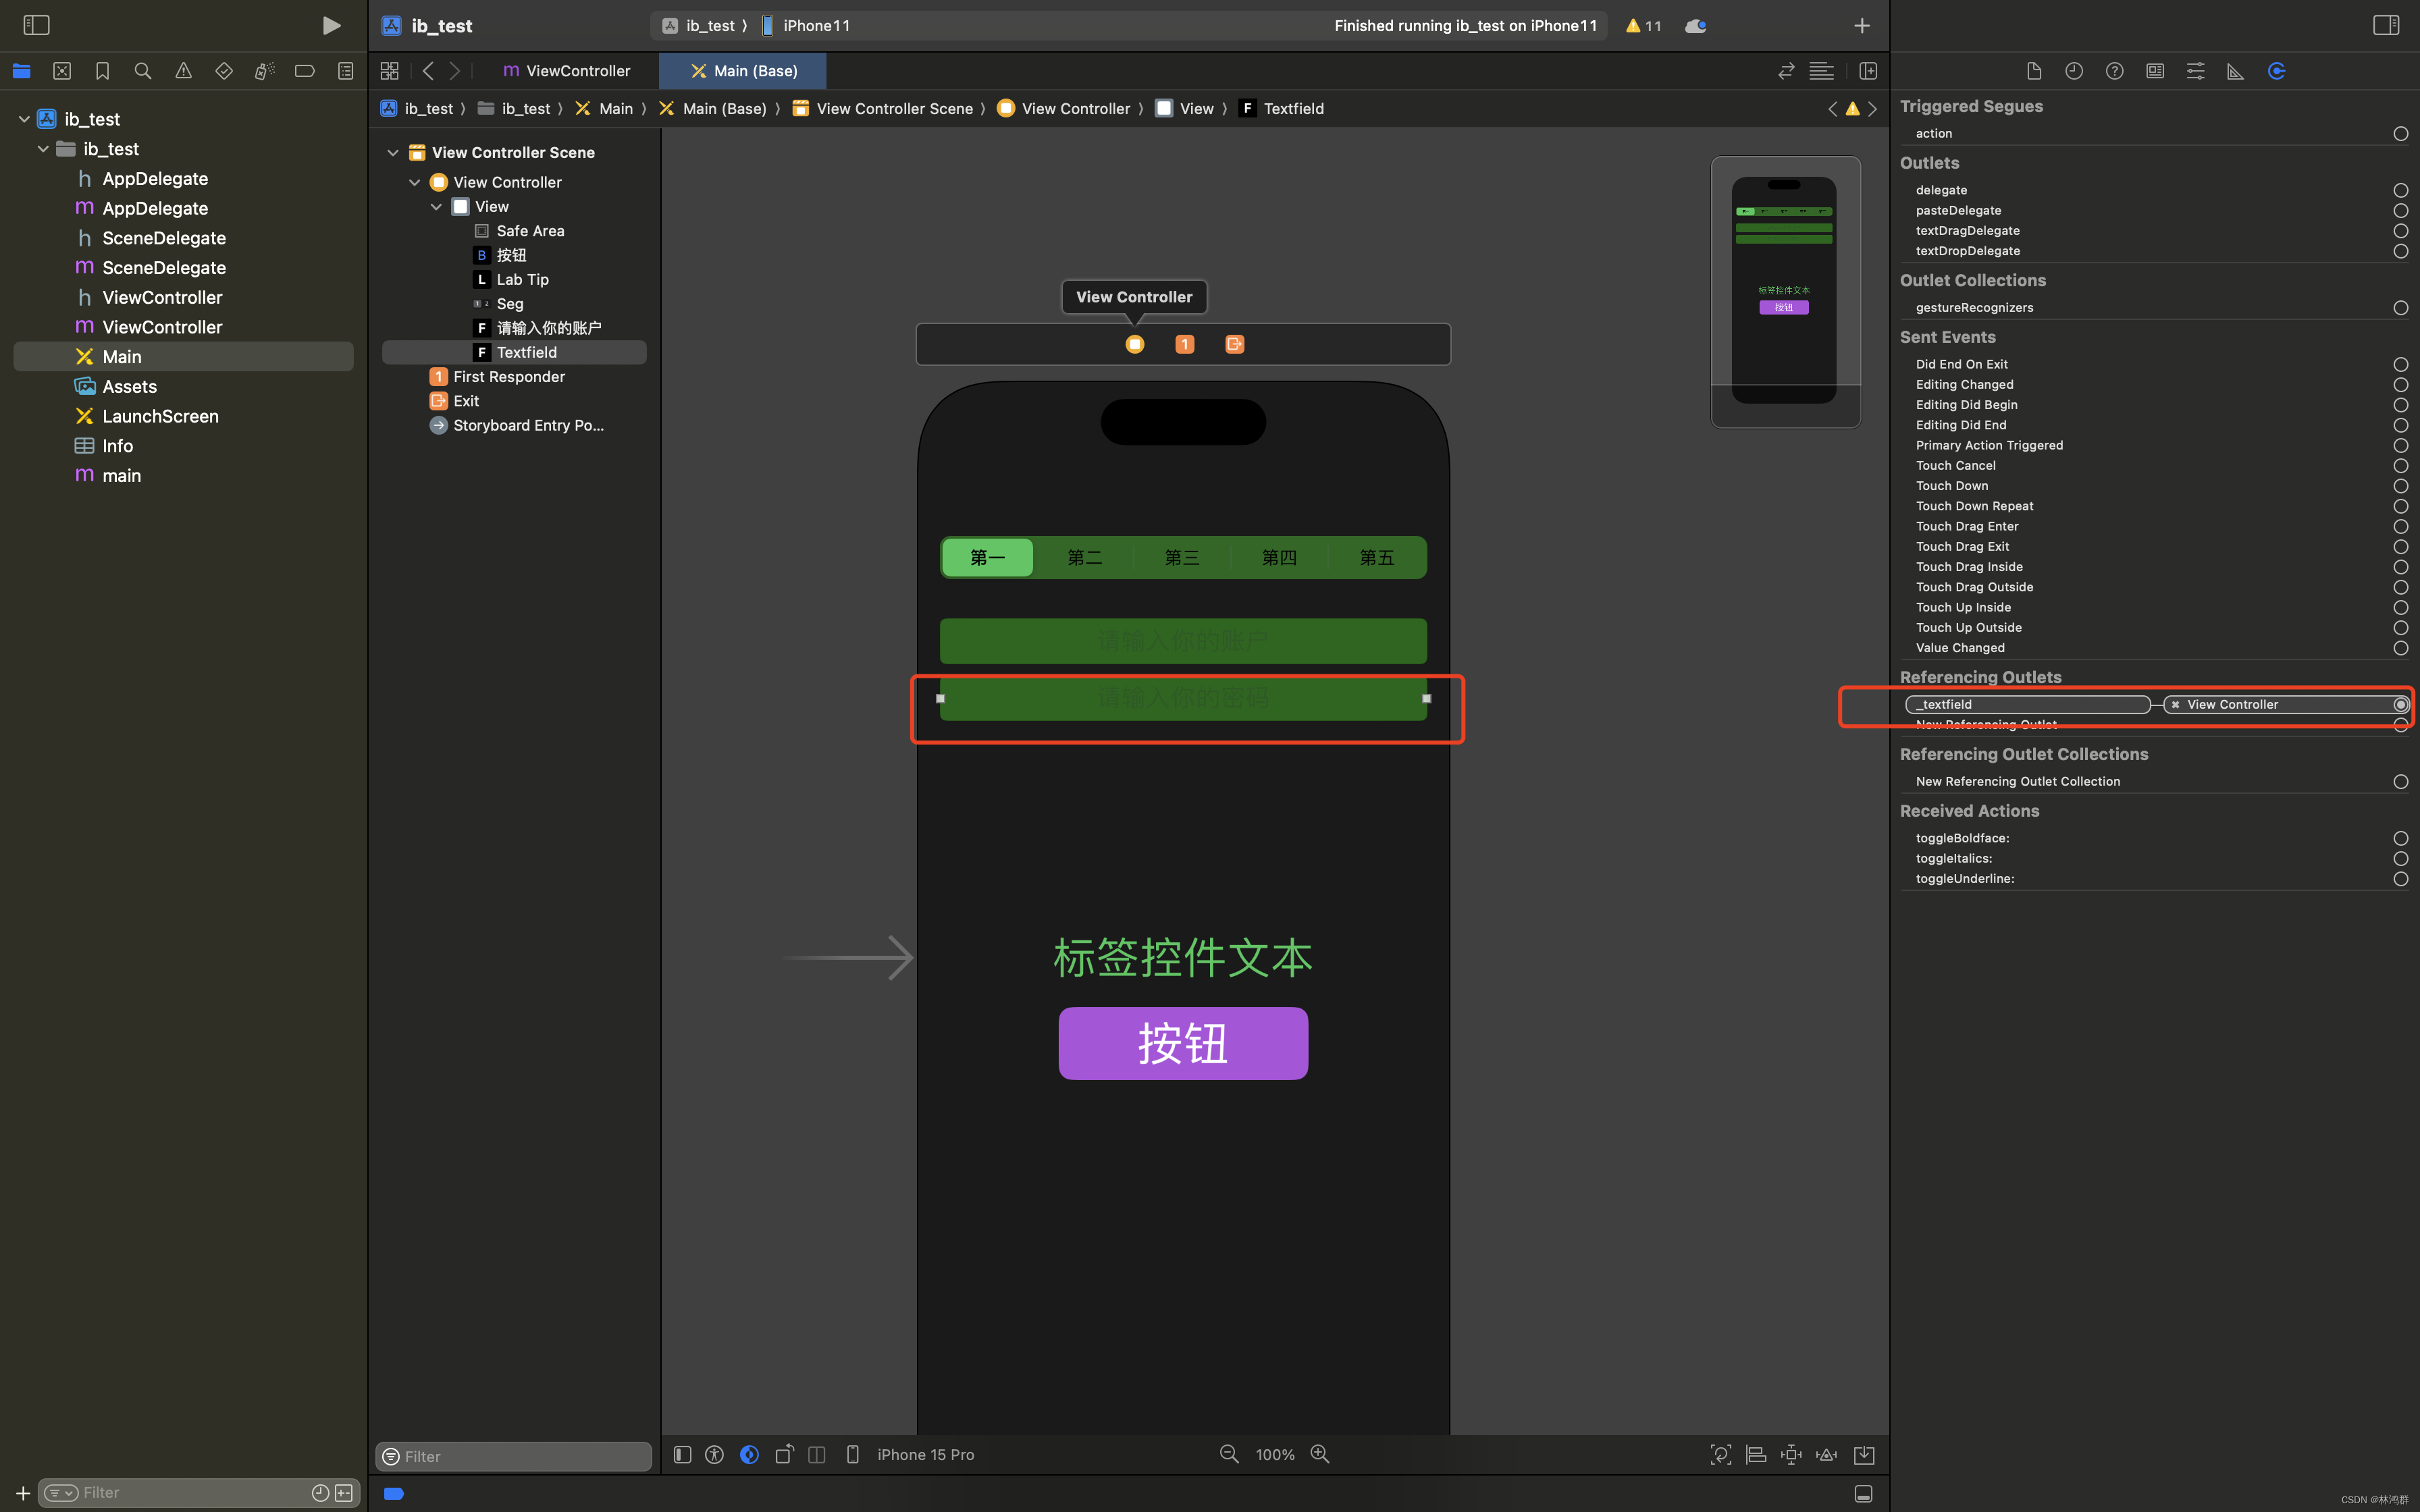Open the Align constraints menu
Viewport: 2420px width, 1512px height.
click(1756, 1455)
